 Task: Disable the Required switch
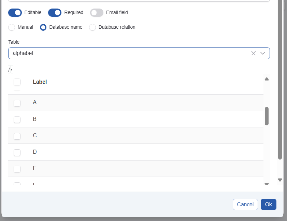click(x=55, y=13)
